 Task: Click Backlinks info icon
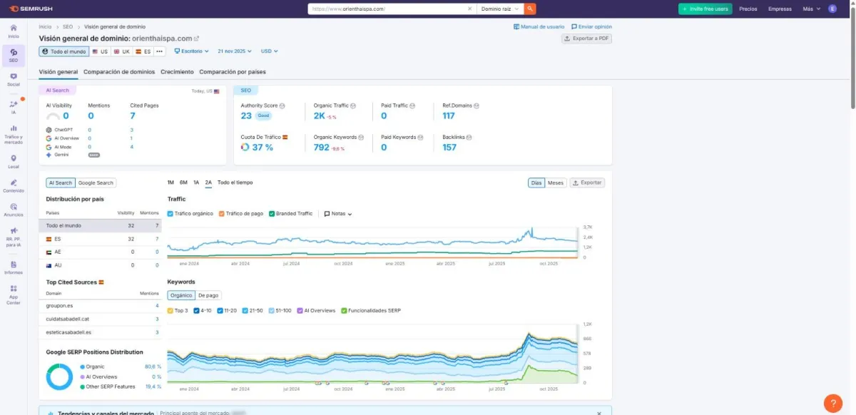click(x=469, y=137)
